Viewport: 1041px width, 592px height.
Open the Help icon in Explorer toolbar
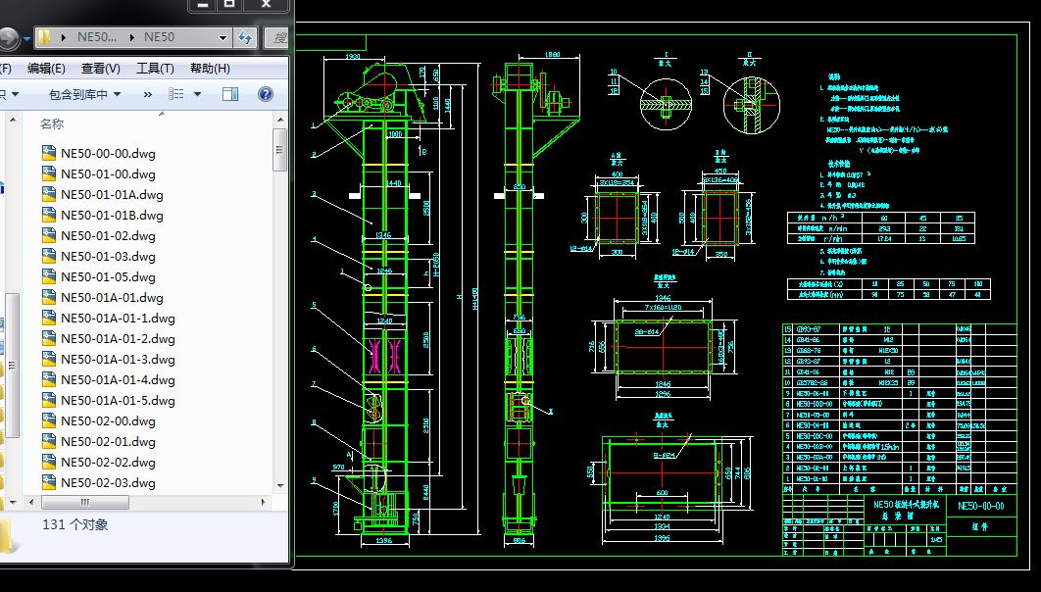coord(265,94)
